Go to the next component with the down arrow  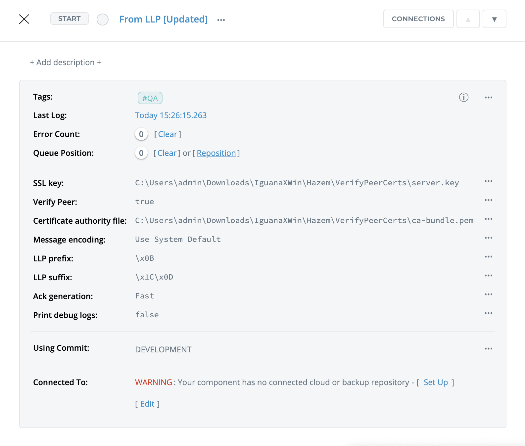(x=494, y=19)
